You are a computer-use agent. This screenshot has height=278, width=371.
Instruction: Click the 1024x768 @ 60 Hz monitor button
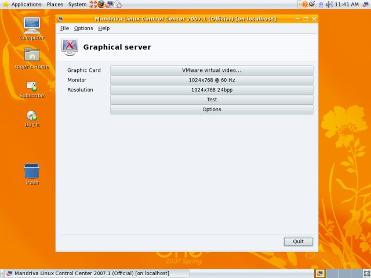coord(212,80)
